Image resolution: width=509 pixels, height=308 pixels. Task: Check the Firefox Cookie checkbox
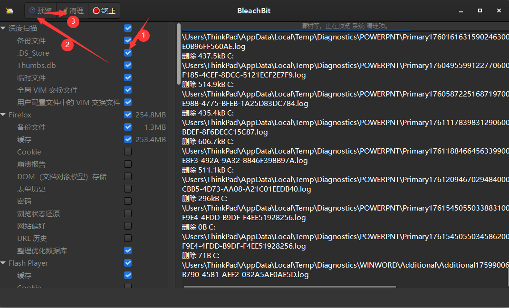click(x=128, y=152)
